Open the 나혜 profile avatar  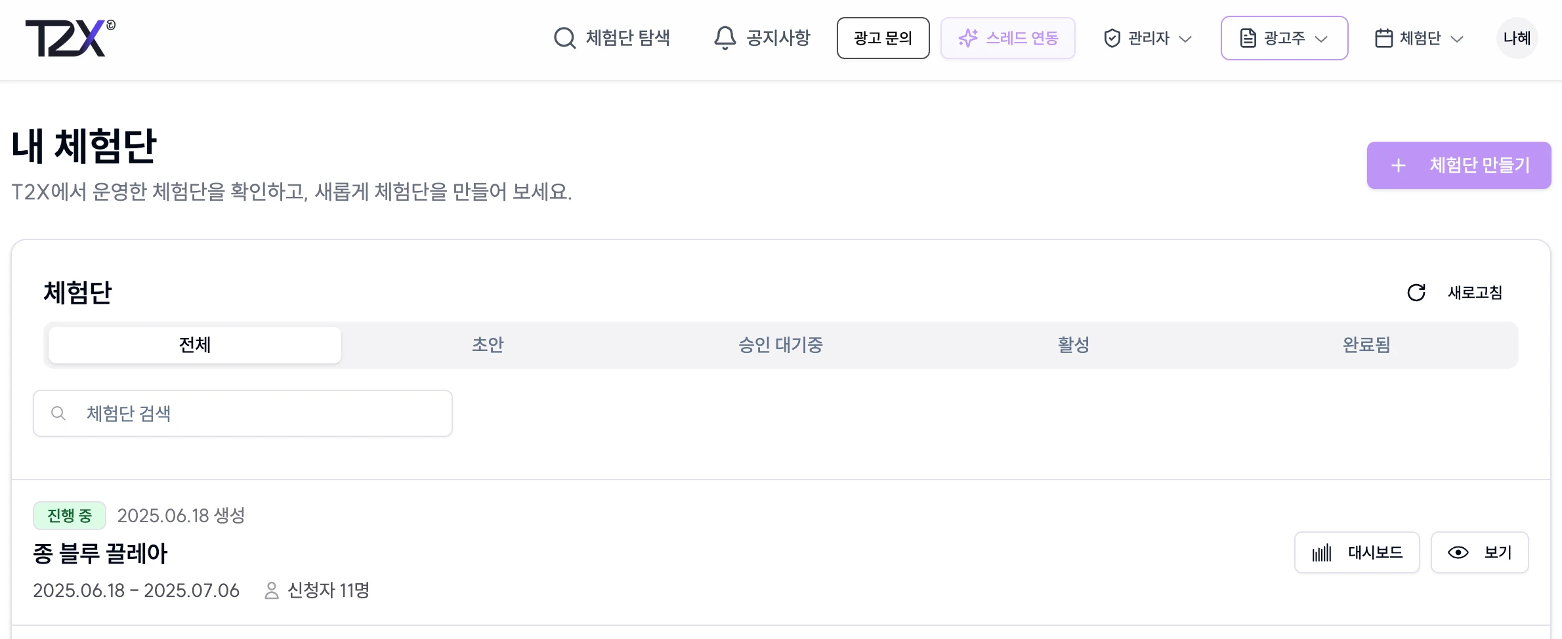point(1517,38)
